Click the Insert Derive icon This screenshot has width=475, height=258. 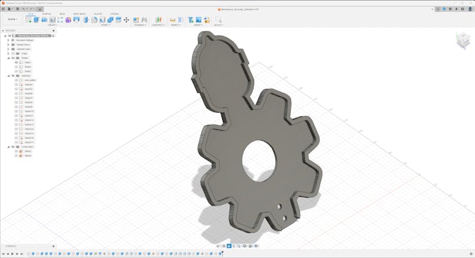191,20
